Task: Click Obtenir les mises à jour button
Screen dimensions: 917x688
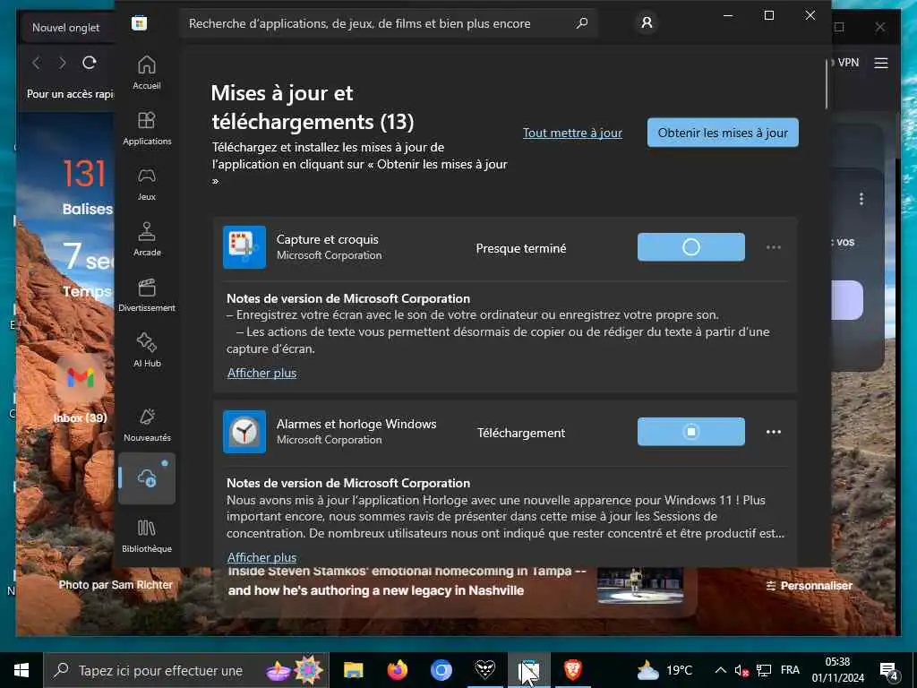Action: [723, 133]
